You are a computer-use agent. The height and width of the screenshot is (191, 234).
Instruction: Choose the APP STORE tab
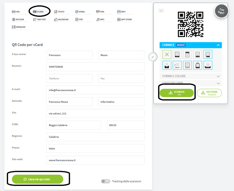tap(125, 20)
